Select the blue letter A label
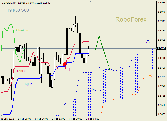 (148, 41)
